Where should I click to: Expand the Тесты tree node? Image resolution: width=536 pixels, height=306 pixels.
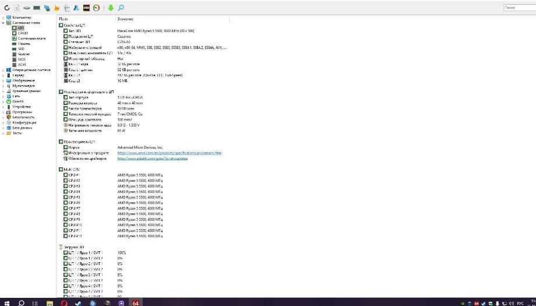pyautogui.click(x=3, y=133)
